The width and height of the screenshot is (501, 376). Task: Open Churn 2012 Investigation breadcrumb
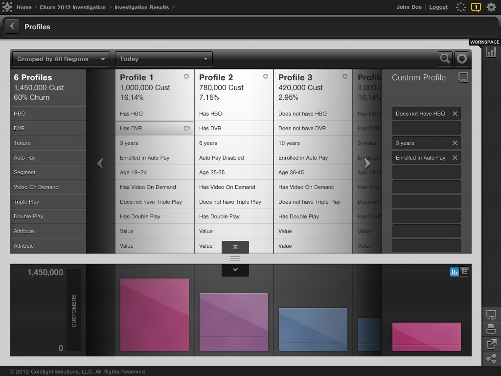coord(72,7)
